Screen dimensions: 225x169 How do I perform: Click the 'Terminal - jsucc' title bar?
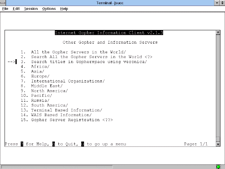pos(110,3)
